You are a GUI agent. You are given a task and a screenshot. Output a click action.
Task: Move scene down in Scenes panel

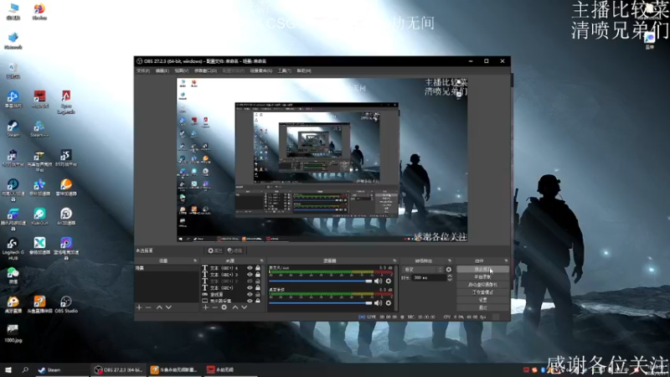[168, 307]
